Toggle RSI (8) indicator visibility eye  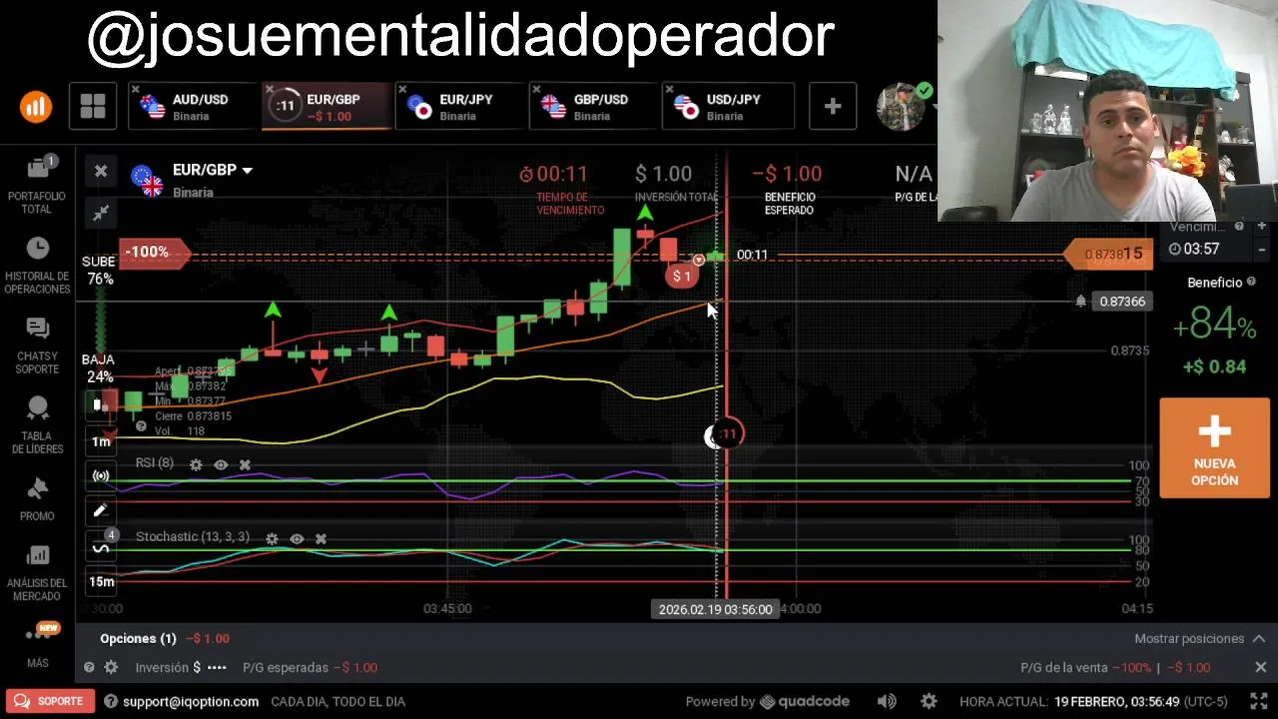(x=221, y=464)
